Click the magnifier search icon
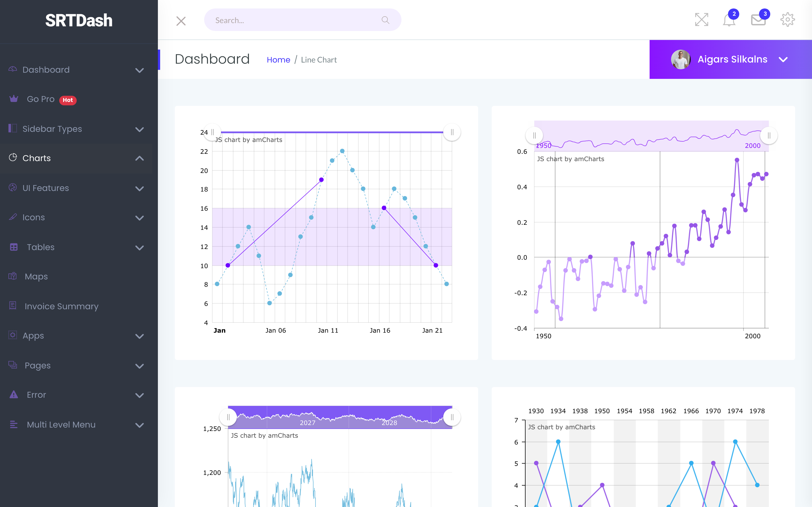 (x=385, y=20)
